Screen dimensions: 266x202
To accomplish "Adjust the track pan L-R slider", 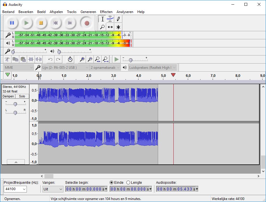I will pyautogui.click(x=15, y=112).
